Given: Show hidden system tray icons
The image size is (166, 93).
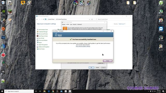Looking at the screenshot, I should pos(149,91).
